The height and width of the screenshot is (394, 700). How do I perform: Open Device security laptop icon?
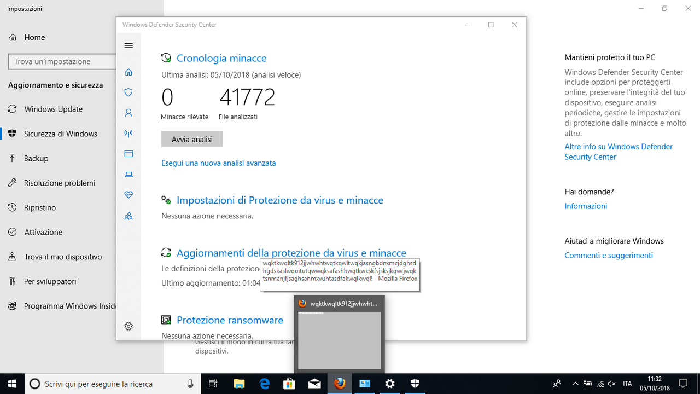click(129, 175)
